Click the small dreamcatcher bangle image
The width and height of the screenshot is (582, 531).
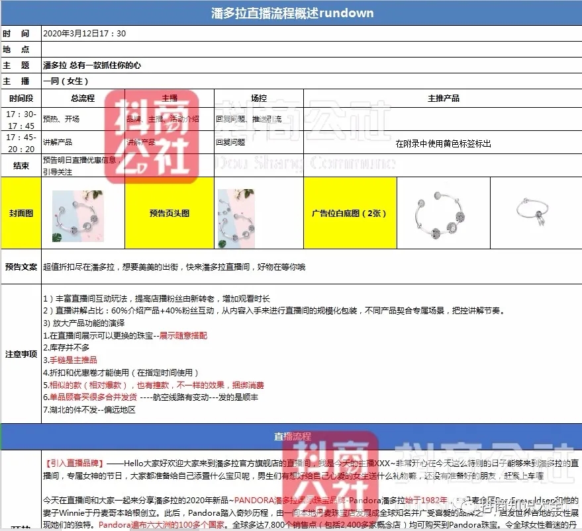534,212
